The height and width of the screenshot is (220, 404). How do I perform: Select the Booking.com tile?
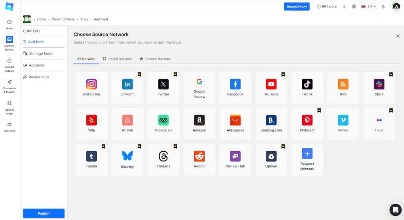click(x=271, y=124)
